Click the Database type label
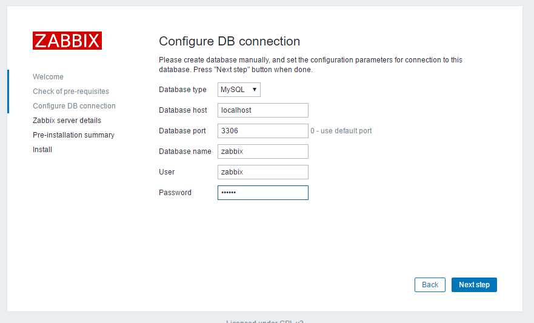The width and height of the screenshot is (534, 323). (x=182, y=90)
